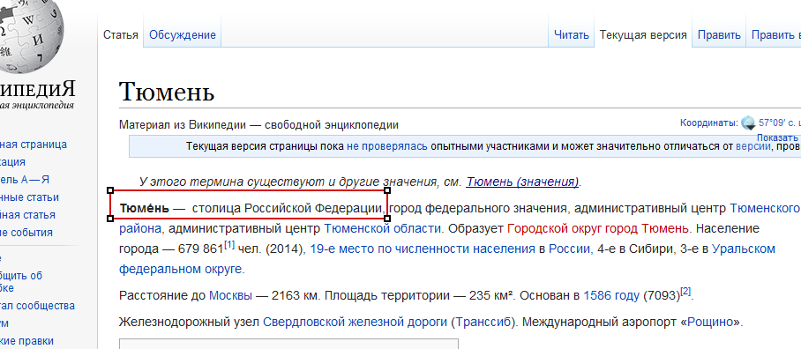The image size is (801, 349).
Task: Open the 'версии' link in notice
Action: pyautogui.click(x=753, y=146)
